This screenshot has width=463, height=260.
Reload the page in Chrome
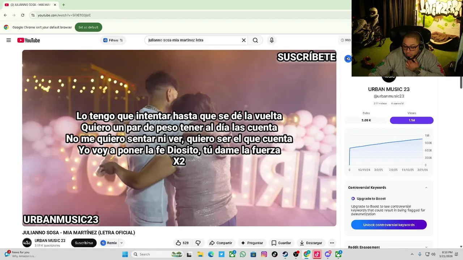tap(22, 15)
